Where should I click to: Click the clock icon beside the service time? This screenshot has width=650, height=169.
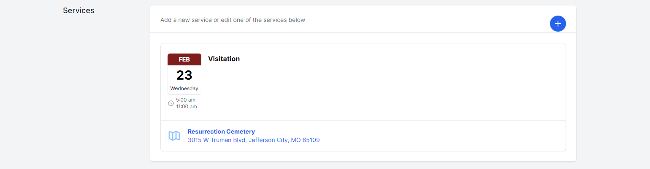tap(171, 103)
